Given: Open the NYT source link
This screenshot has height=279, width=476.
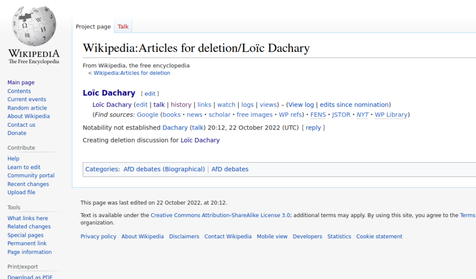Looking at the screenshot, I should (362, 115).
